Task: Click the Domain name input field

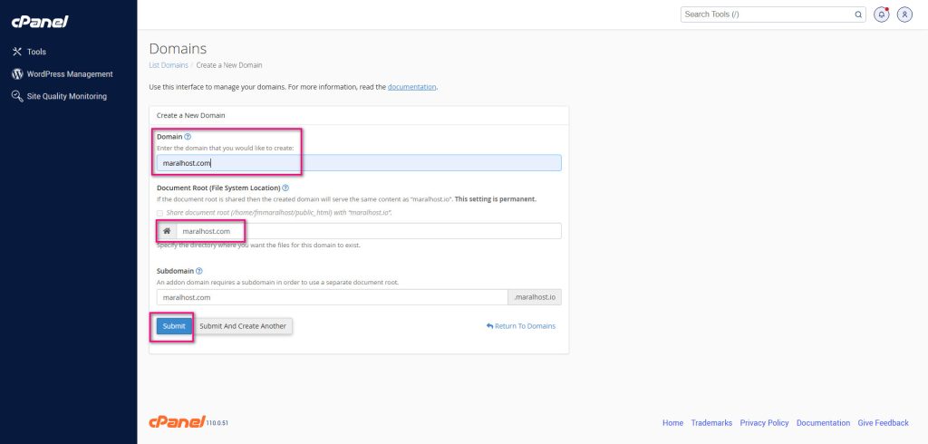Action: tap(359, 163)
